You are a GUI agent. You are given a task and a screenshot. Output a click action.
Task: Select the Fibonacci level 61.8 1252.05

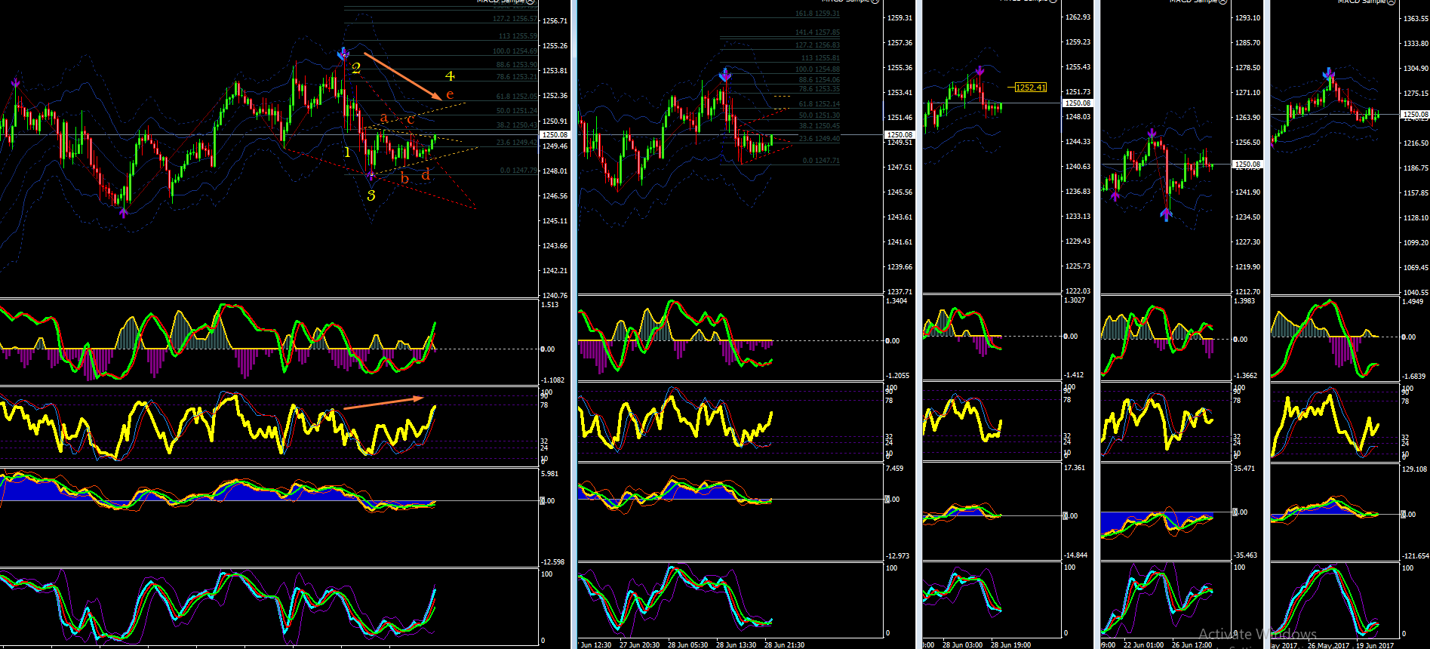pyautogui.click(x=517, y=97)
